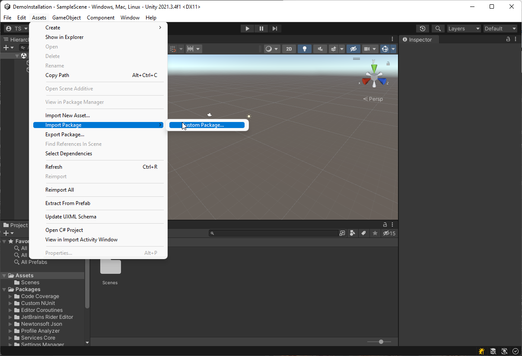Viewport: 522px width, 356px height.
Task: Toggle scene lighting lightbulb button
Action: [304, 49]
